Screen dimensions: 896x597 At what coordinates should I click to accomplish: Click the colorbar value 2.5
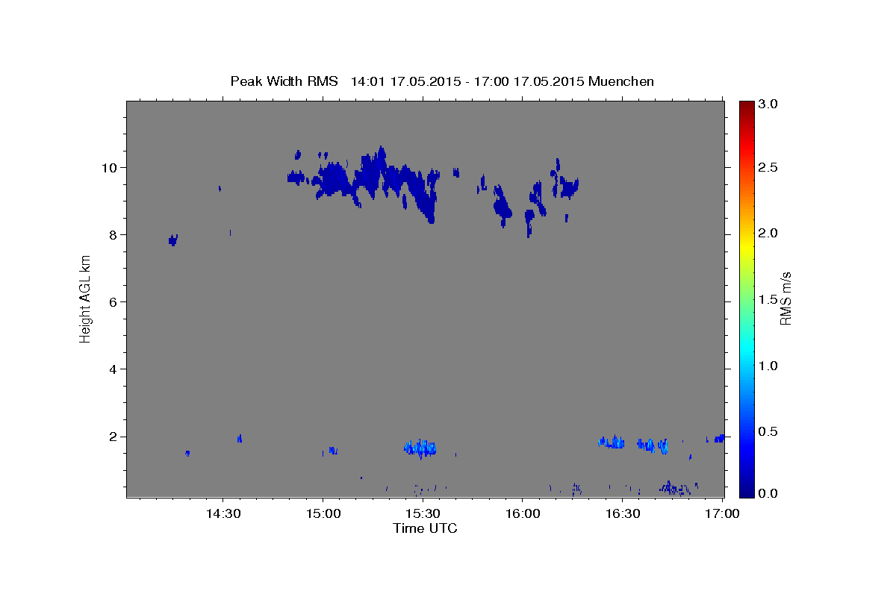pos(768,167)
